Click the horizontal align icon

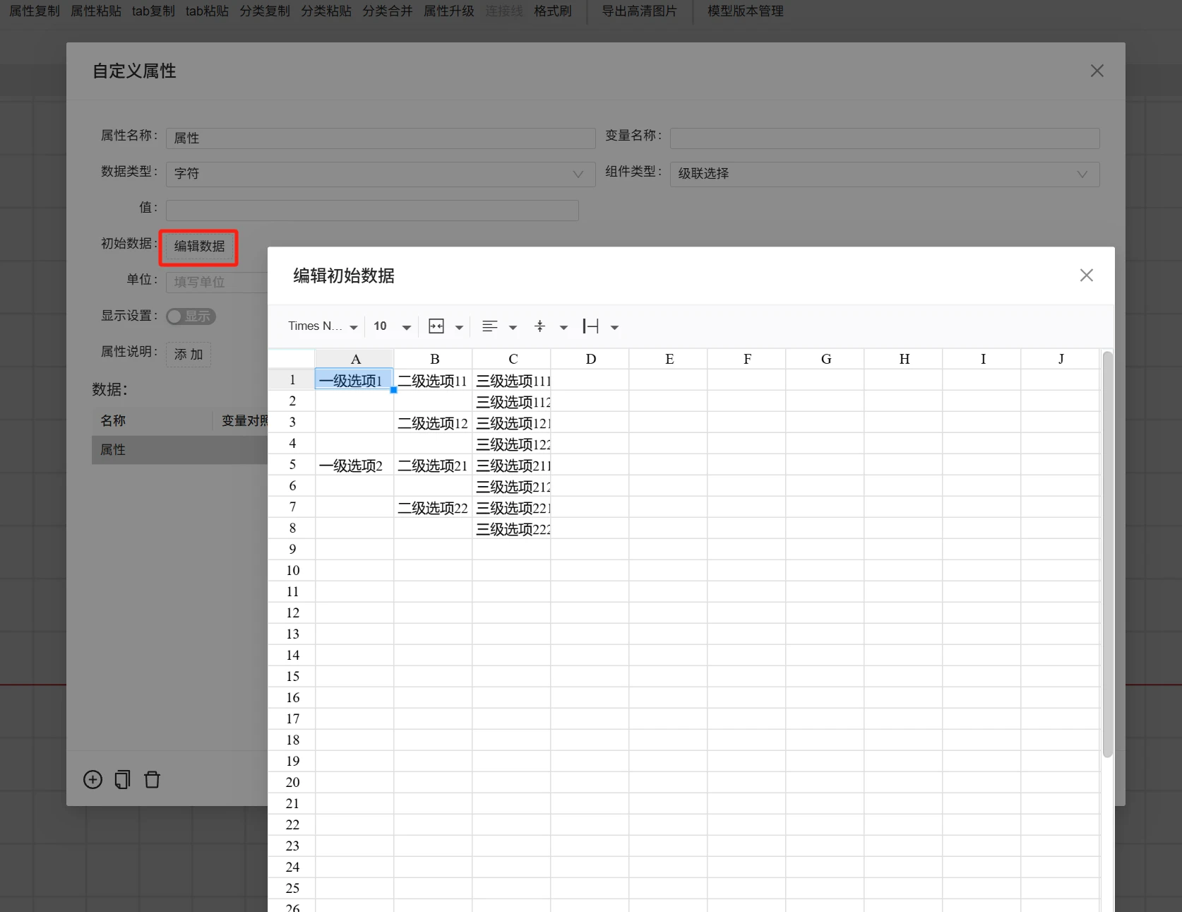tap(490, 326)
